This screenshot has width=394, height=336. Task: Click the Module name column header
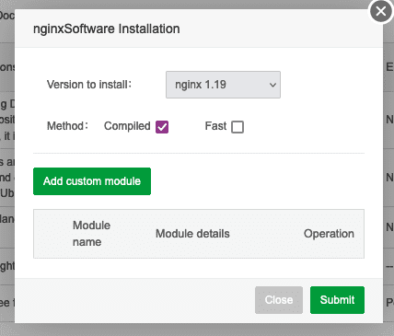tap(91, 234)
